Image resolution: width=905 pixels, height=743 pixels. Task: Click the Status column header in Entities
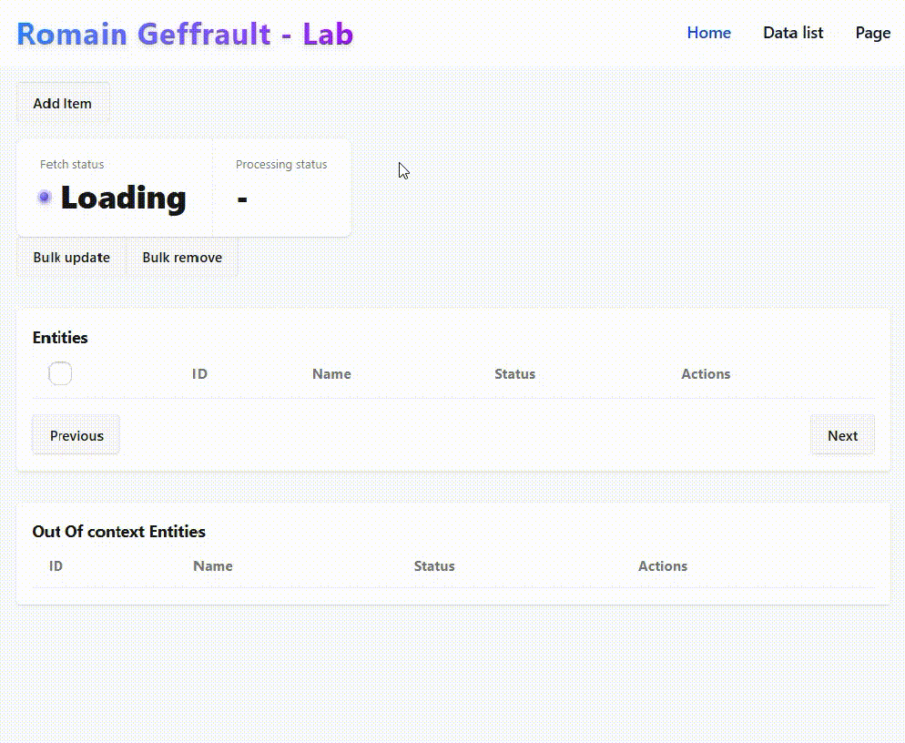514,374
